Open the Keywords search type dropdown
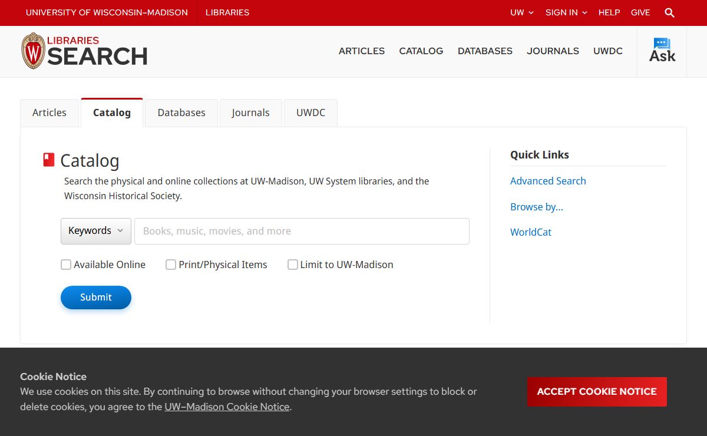The height and width of the screenshot is (436, 707). tap(96, 231)
